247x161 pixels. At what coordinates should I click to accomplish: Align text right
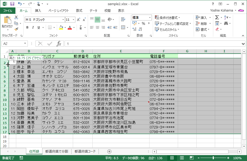pyautogui.click(x=103, y=27)
